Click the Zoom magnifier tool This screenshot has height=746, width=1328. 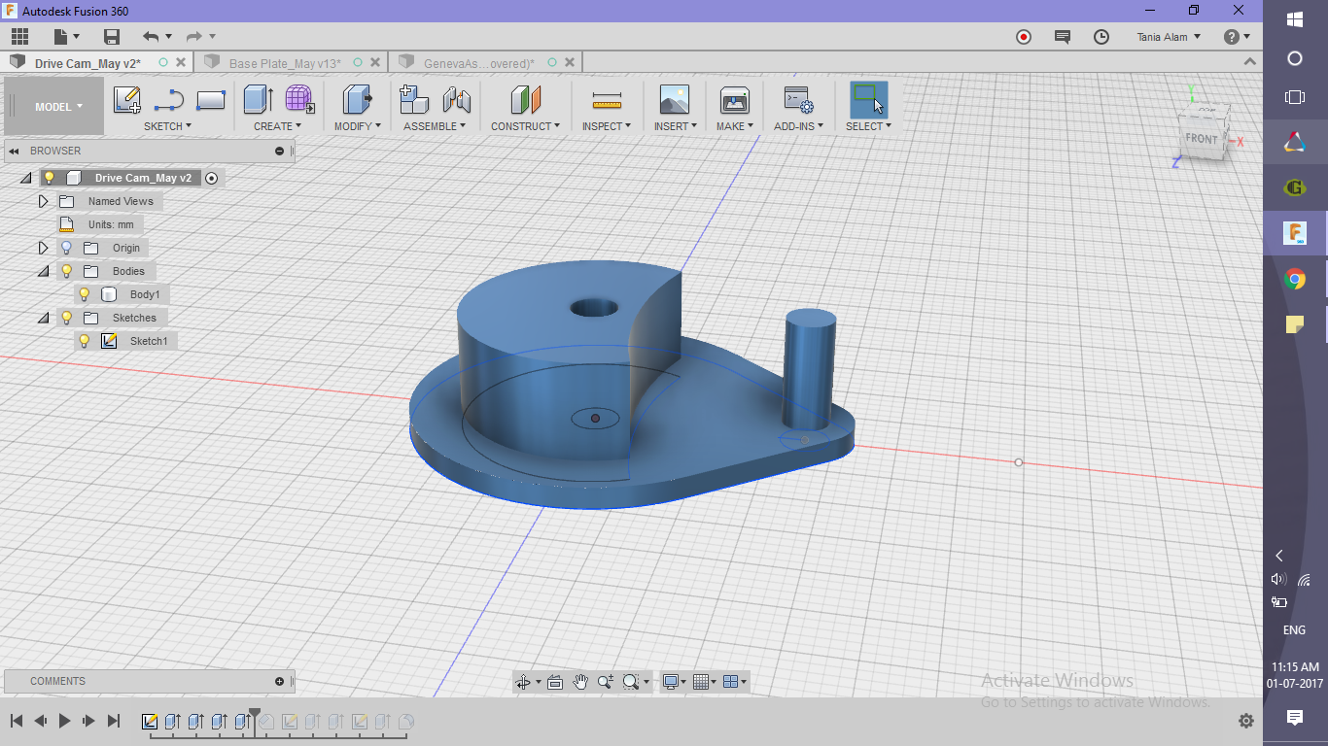(x=605, y=682)
